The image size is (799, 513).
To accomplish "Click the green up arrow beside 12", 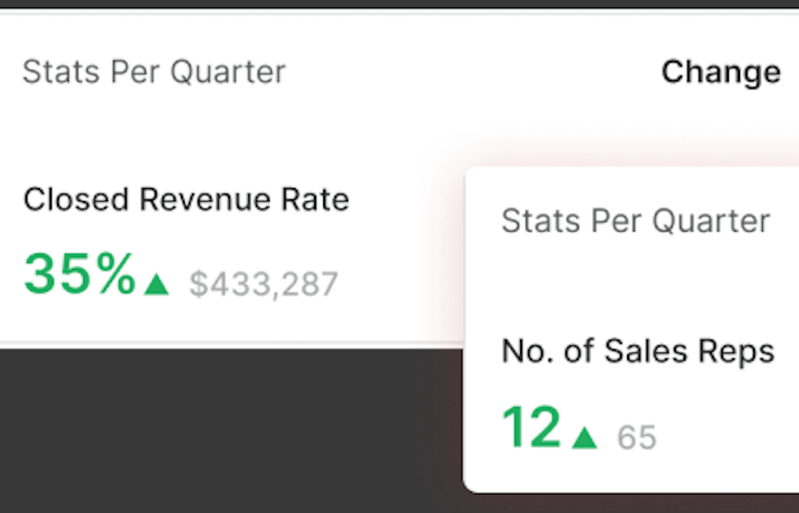I will tap(584, 437).
